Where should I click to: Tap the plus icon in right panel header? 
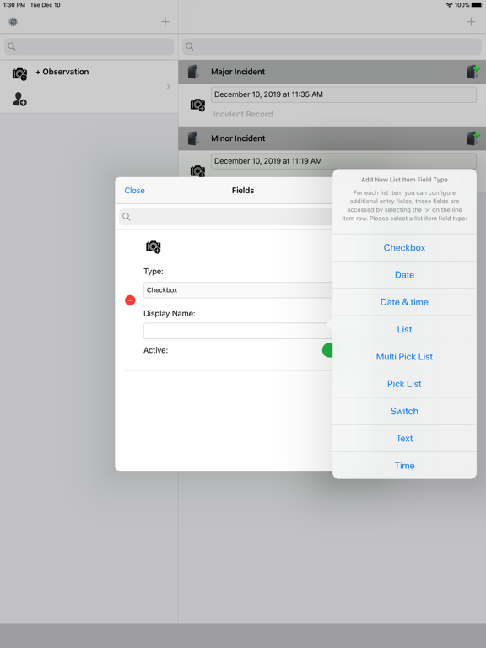pos(471,21)
